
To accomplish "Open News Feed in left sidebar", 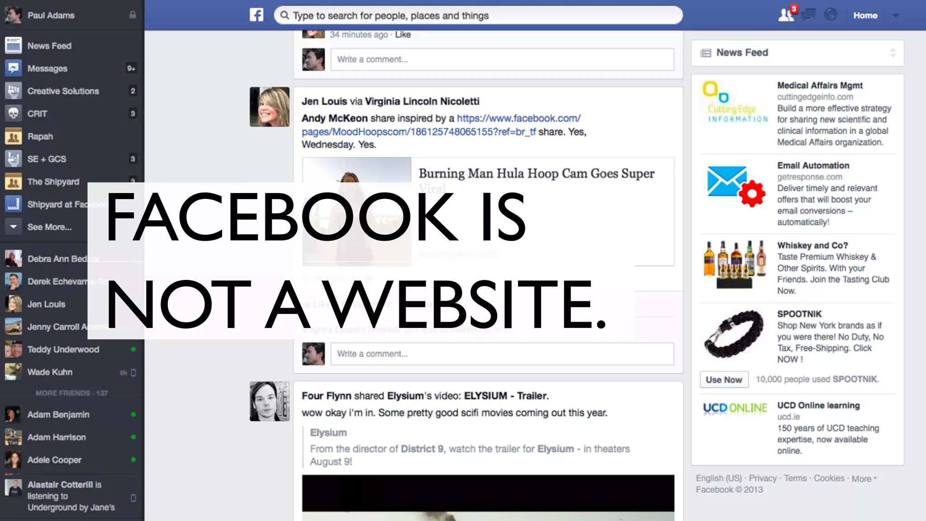I will (x=49, y=46).
